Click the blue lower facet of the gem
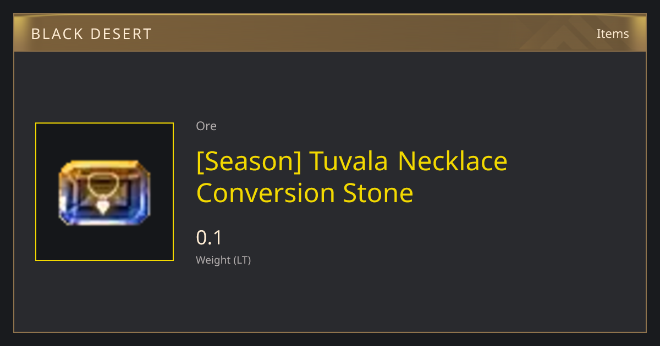 click(105, 218)
